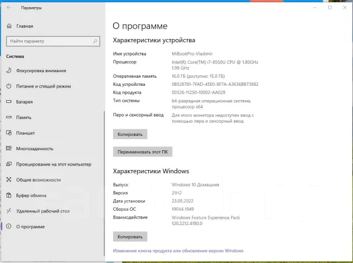353x263 pixels.
Task: Click Копировать under Windows characteristics
Action: [x=130, y=237]
